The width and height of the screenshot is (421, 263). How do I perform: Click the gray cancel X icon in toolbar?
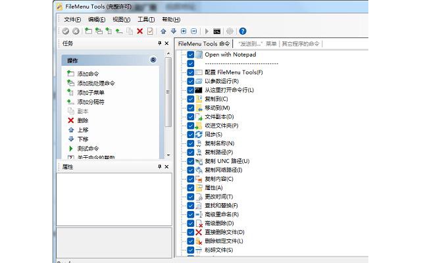76,31
